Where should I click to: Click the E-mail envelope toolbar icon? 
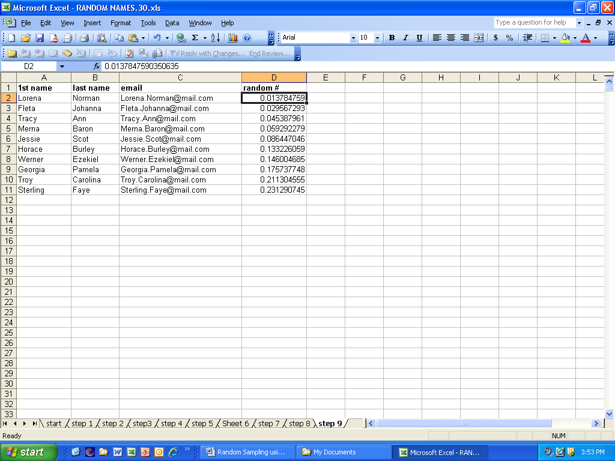click(x=67, y=38)
